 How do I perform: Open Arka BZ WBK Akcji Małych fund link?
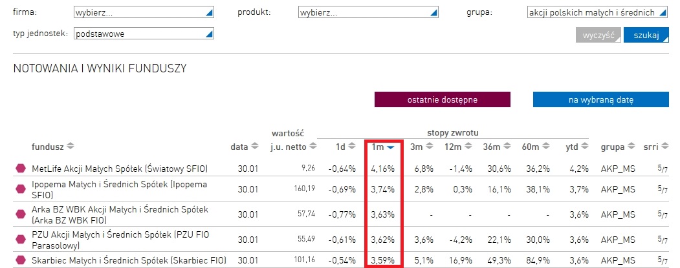tap(120, 214)
